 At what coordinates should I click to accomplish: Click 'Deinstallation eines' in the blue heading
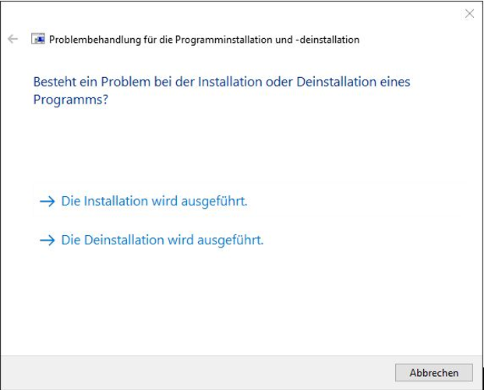[353, 82]
